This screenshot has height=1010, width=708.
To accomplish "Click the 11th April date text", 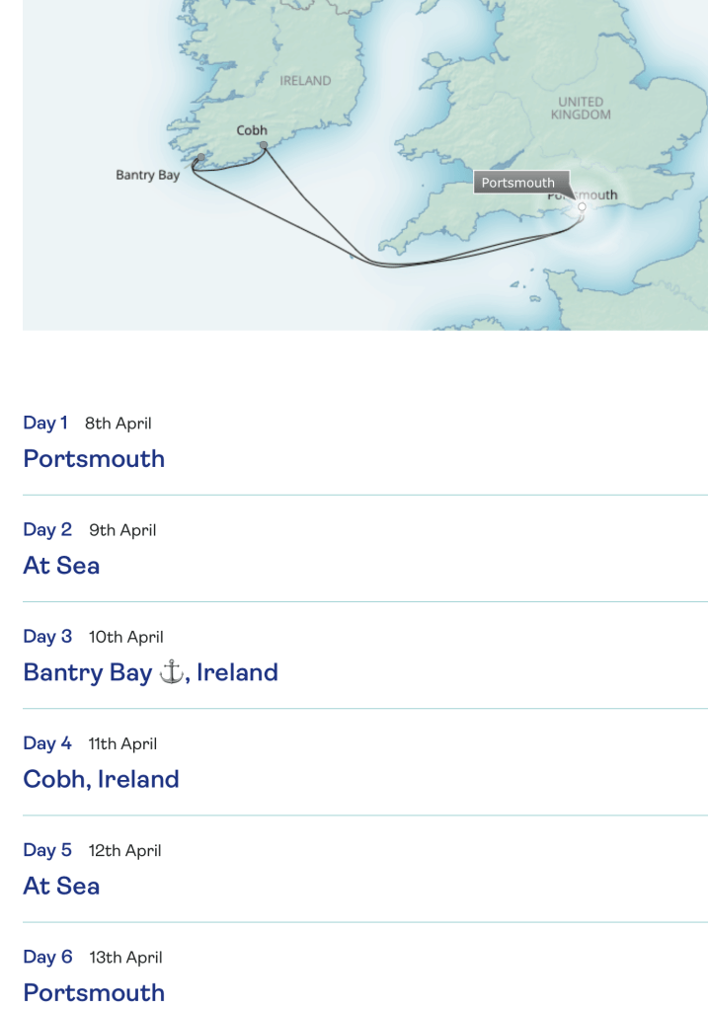I will tap(122, 743).
